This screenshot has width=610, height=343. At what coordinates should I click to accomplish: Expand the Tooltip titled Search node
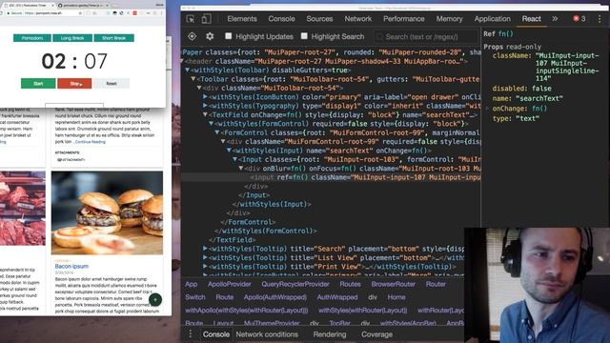pyautogui.click(x=205, y=249)
